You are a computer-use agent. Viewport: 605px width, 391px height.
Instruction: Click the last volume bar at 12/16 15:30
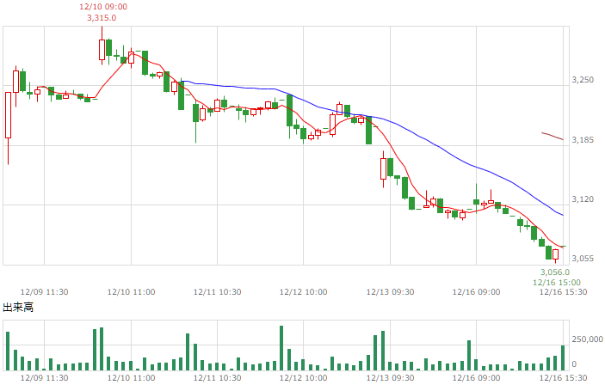[x=563, y=357]
